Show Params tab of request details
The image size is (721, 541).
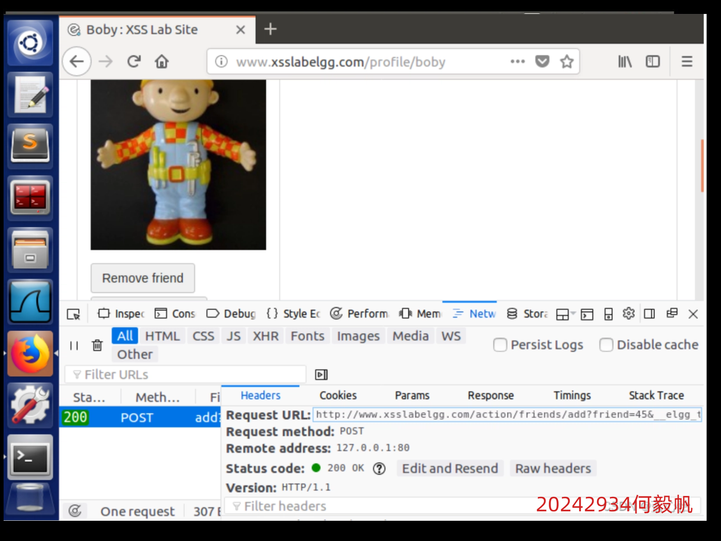tap(412, 395)
